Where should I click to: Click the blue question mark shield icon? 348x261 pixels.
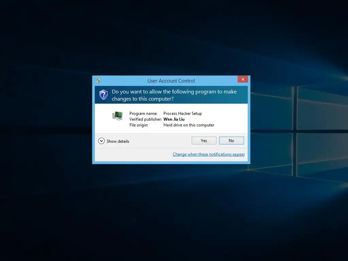pos(103,95)
